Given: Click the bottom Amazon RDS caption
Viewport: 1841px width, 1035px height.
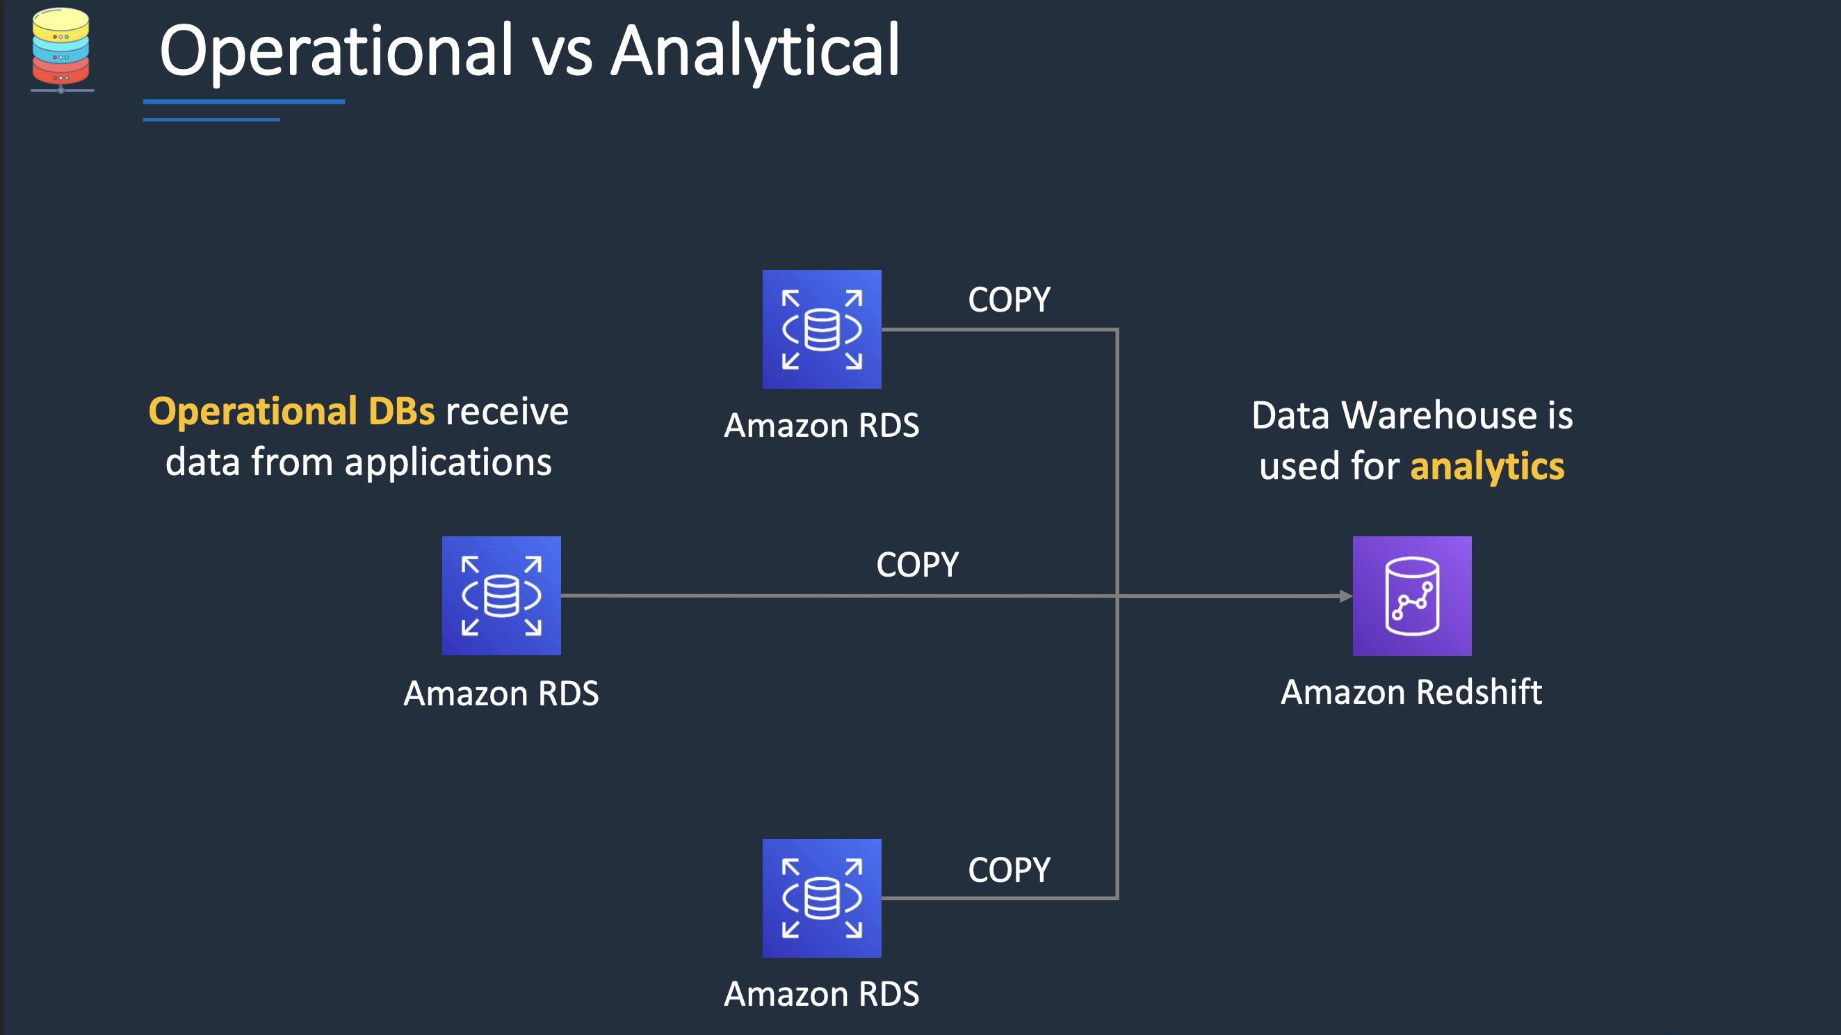Looking at the screenshot, I should 822,994.
